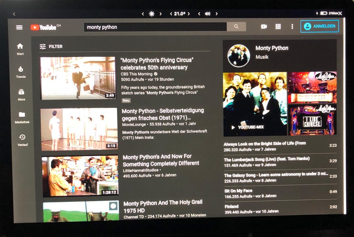Click the Neu badge under first video
Image resolution: width=354 pixels, height=237 pixels.
click(x=126, y=100)
